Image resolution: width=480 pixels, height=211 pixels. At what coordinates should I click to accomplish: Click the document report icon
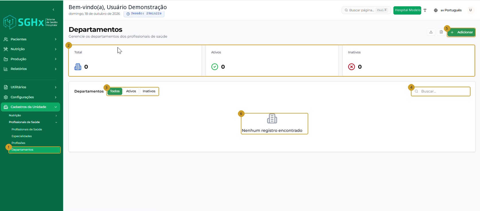[441, 32]
